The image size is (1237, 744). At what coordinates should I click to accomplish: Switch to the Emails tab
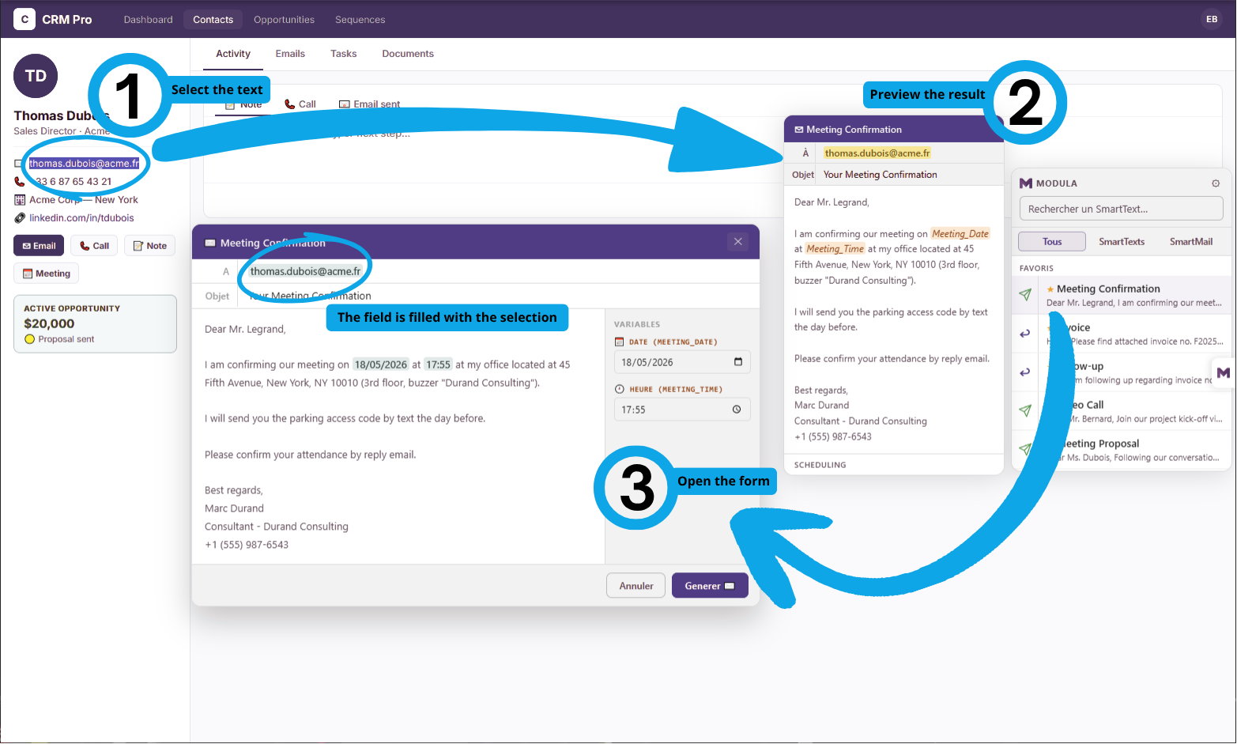click(x=290, y=54)
